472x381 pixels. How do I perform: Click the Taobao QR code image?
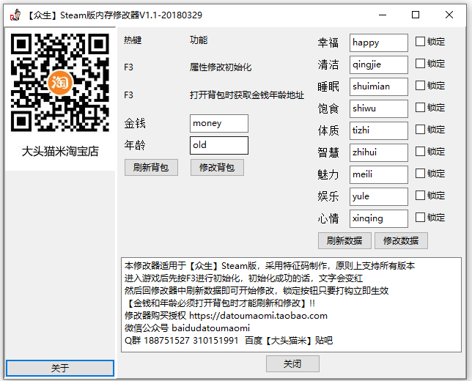[x=60, y=83]
